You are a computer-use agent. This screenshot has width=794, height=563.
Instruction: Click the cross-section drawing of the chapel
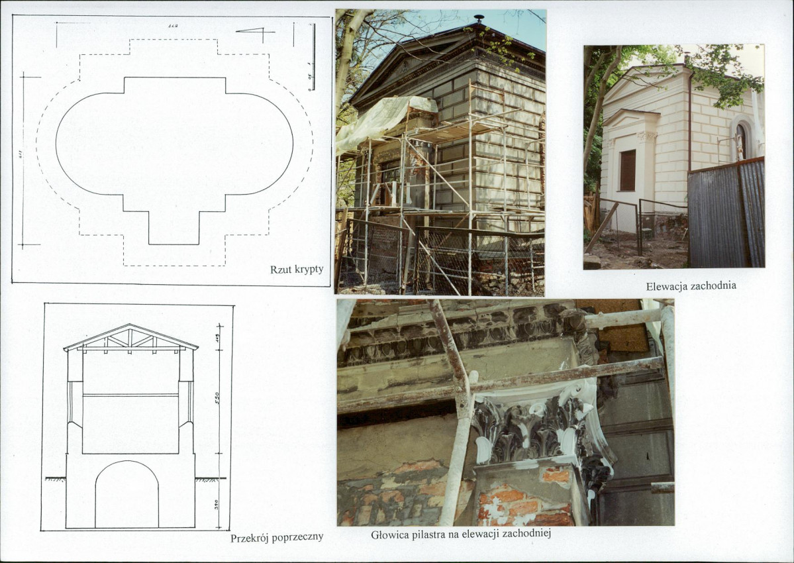tap(137, 417)
